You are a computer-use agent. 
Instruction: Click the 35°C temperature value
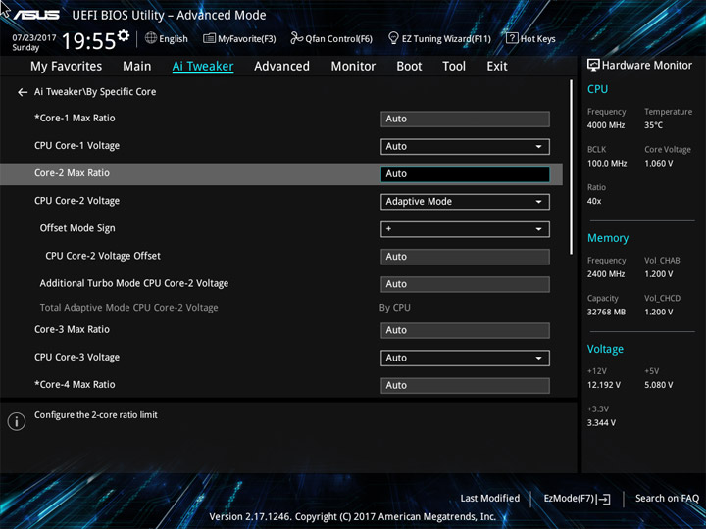(x=653, y=125)
